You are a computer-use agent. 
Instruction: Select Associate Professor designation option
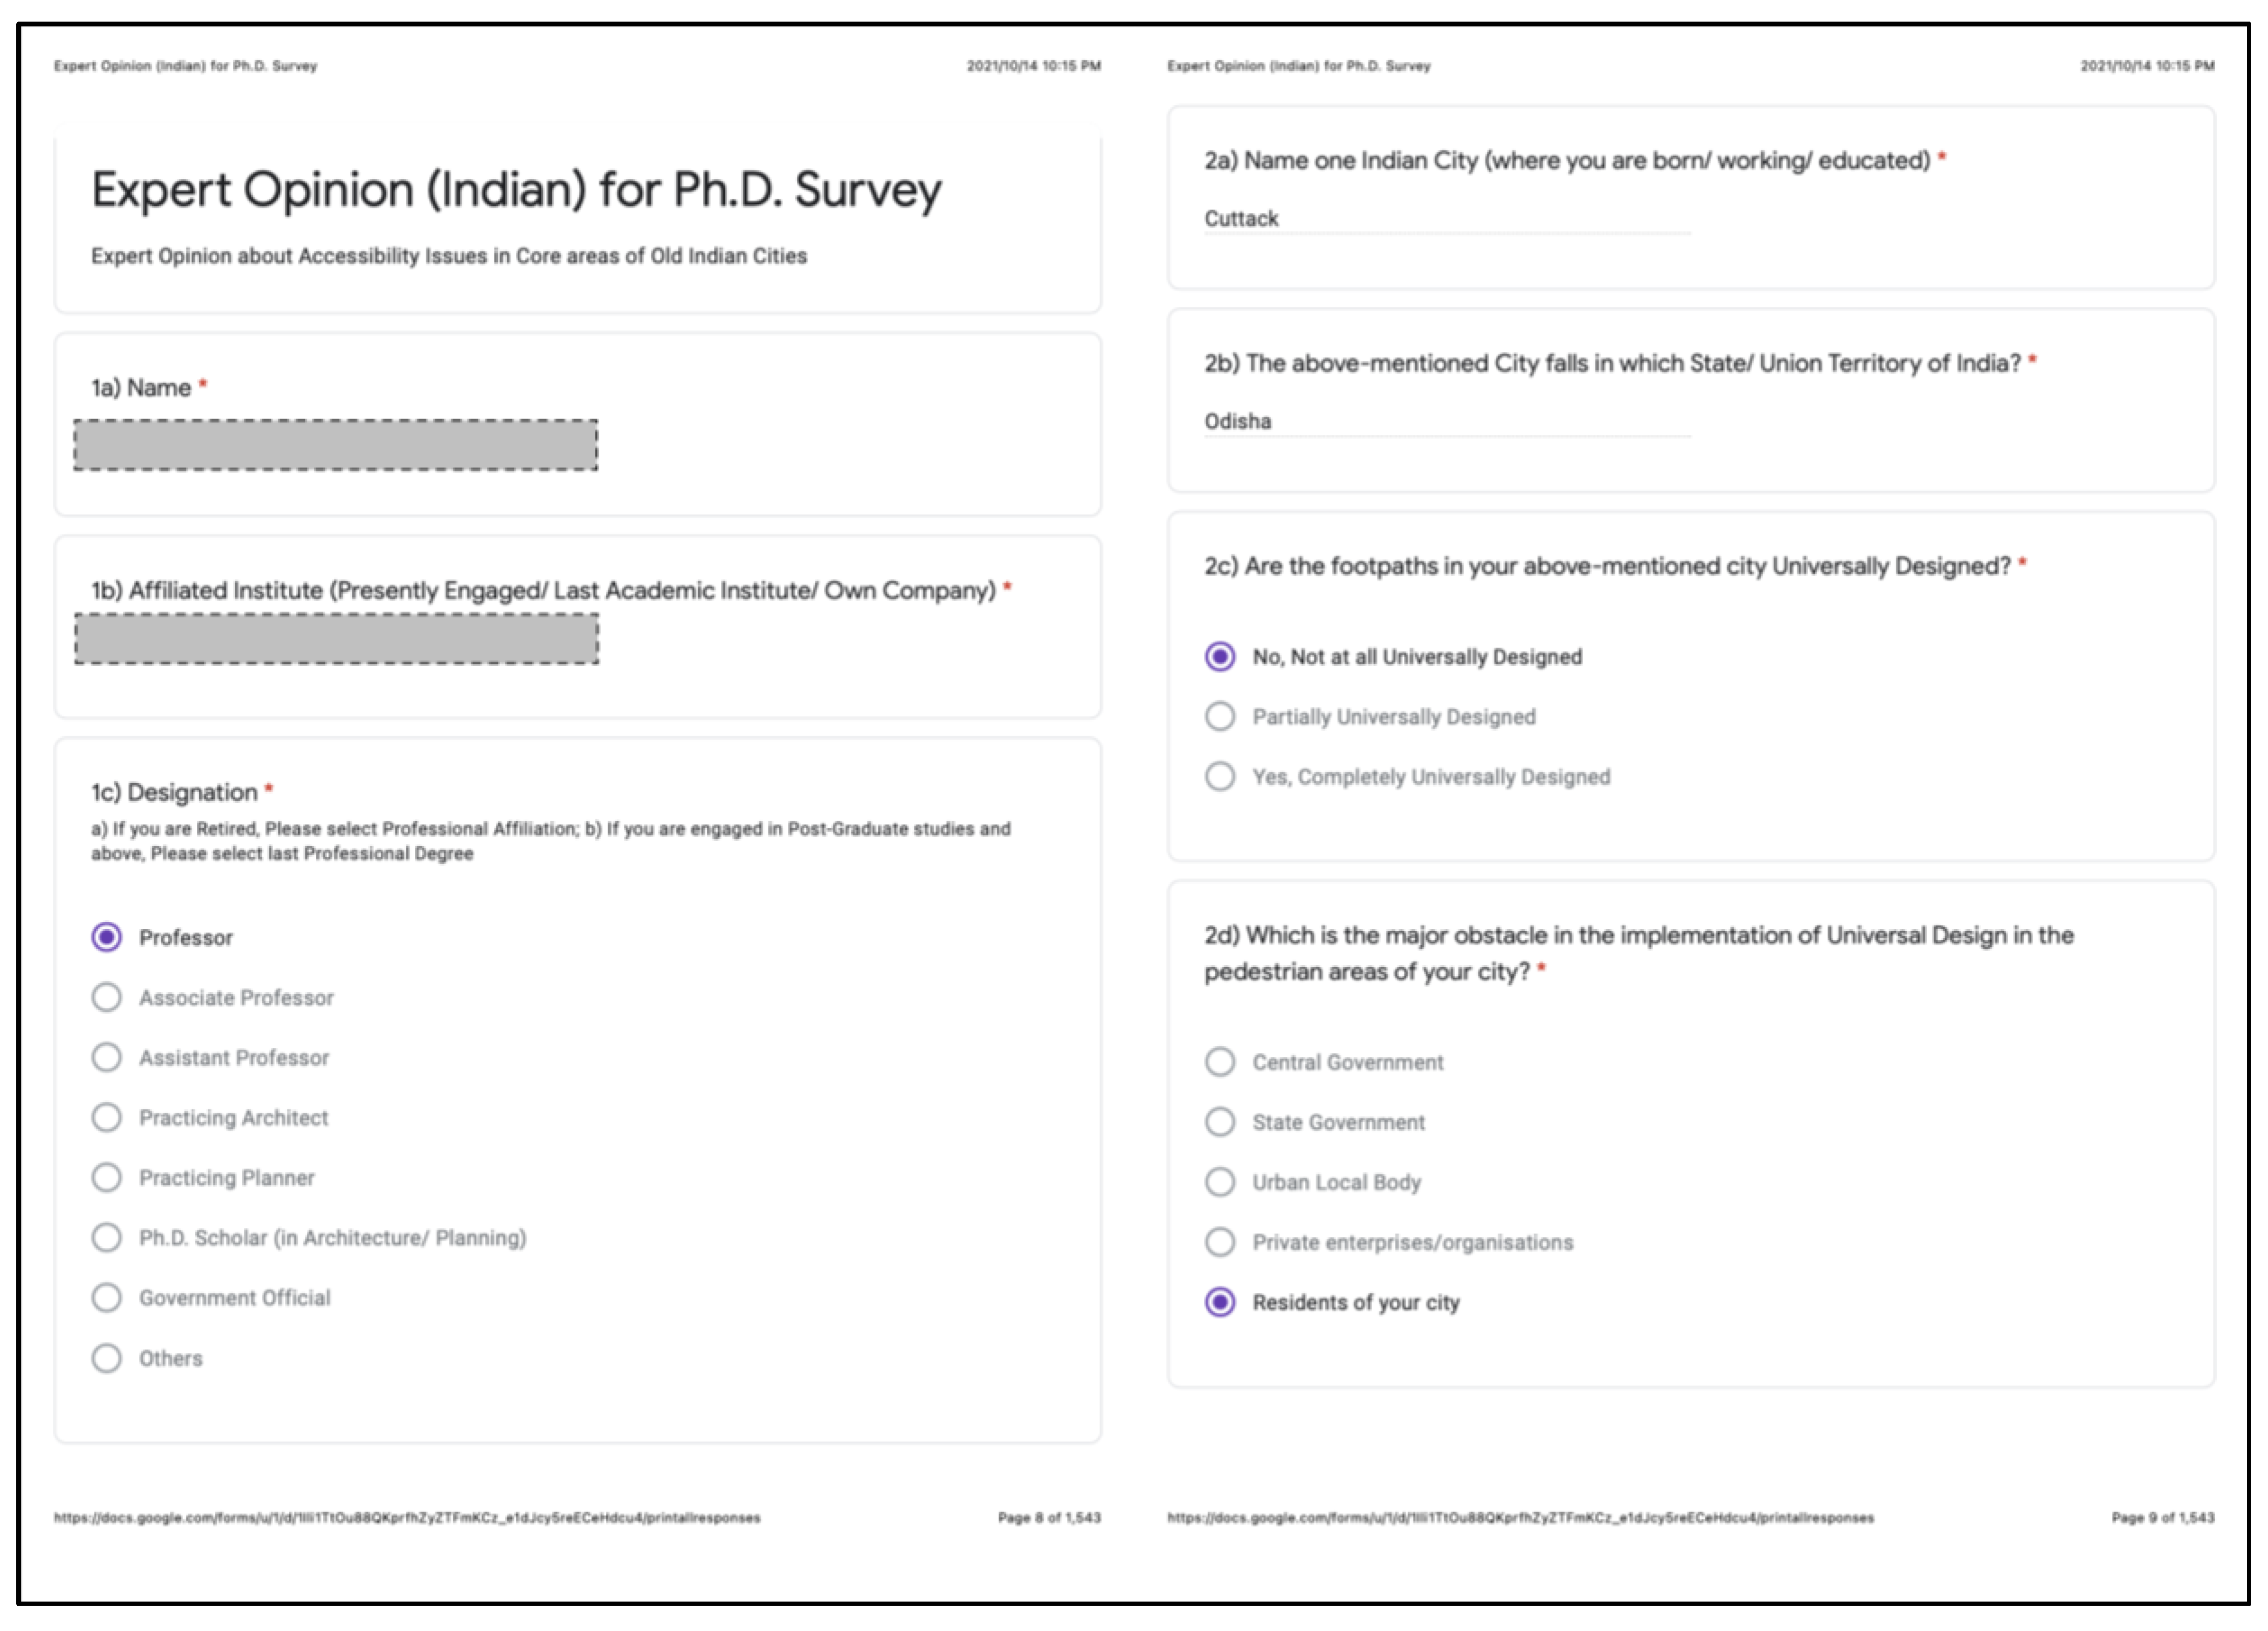107,997
